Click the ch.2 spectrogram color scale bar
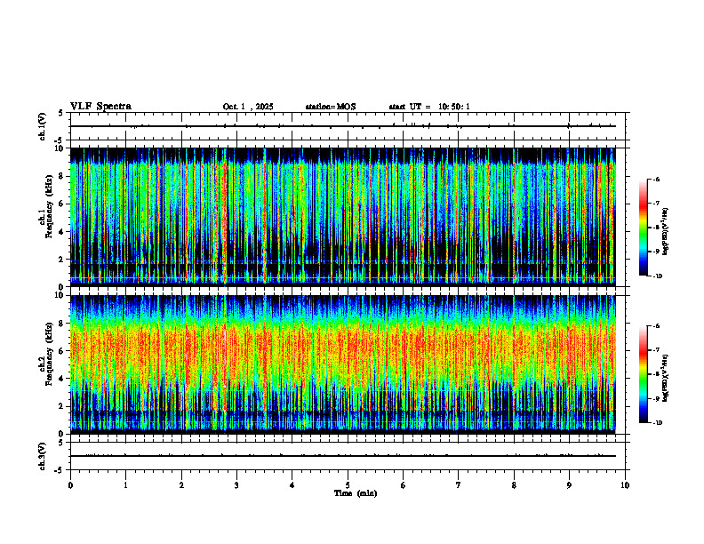The height and width of the screenshot is (544, 704). [644, 374]
